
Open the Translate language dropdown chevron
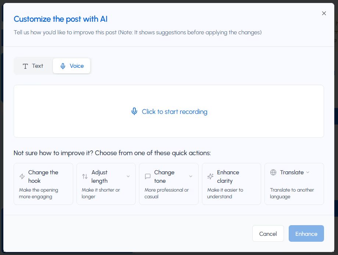click(308, 172)
